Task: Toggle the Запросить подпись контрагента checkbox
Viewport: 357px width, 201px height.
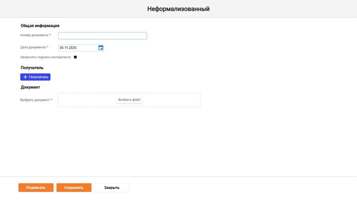Action: [75, 57]
